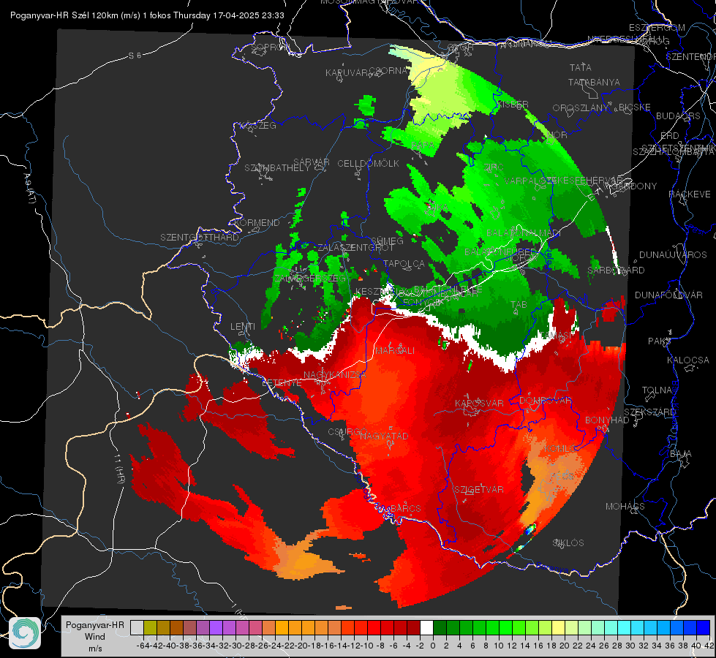
Task: Click the Poganyvar-HR legend label
Action: pos(94,625)
